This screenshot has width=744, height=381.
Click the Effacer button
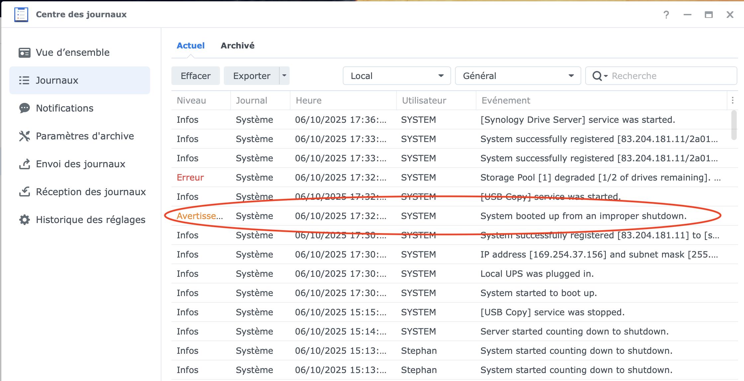point(195,76)
